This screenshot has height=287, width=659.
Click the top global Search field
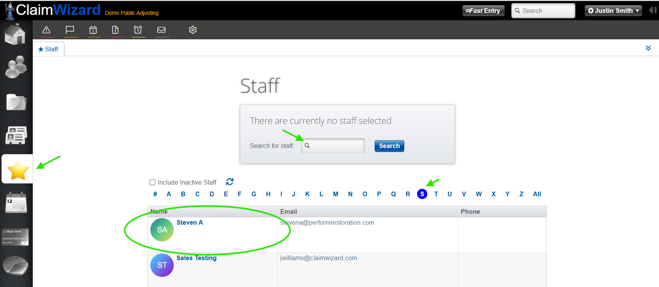point(543,11)
